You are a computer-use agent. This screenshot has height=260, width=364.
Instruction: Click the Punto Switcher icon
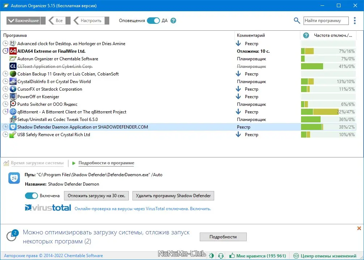pyautogui.click(x=13, y=104)
